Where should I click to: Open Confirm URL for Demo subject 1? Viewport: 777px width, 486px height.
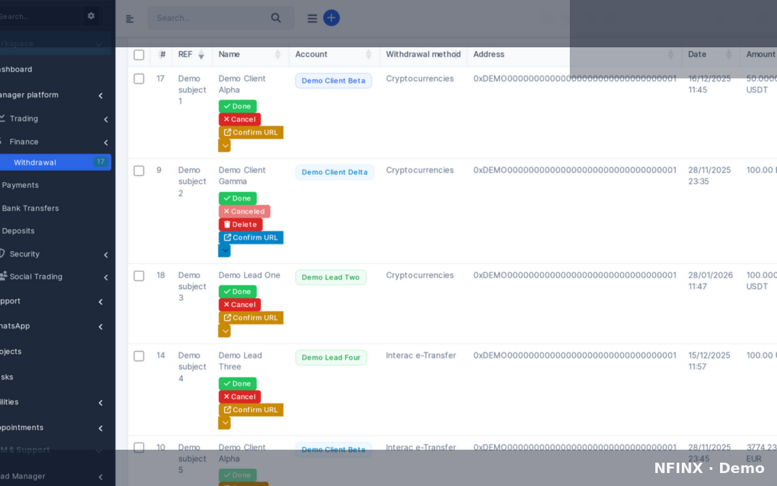pos(251,132)
